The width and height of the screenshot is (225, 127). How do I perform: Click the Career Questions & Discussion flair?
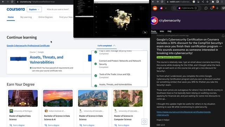[169, 57]
